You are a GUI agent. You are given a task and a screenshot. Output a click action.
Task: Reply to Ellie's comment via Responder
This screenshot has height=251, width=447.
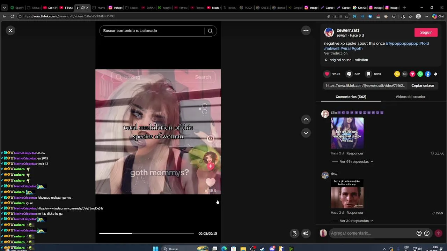(355, 153)
